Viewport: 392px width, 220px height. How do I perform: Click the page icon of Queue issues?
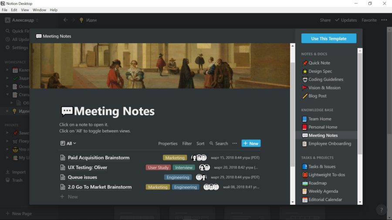tap(63, 177)
